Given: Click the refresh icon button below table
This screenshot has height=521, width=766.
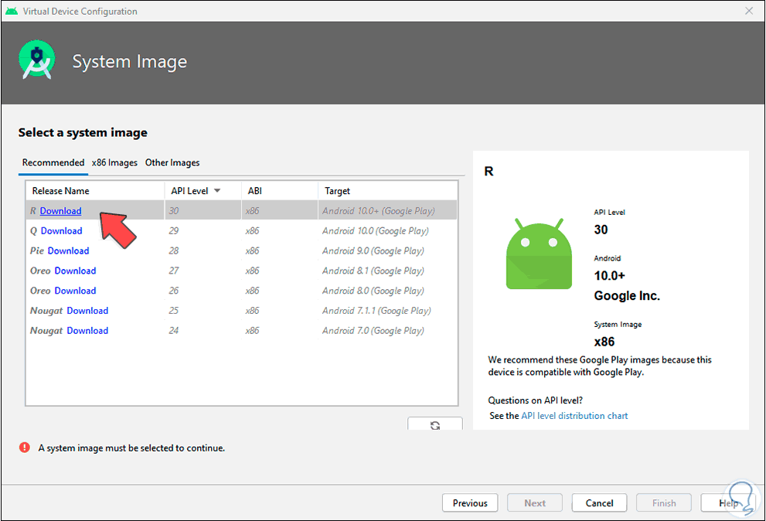Looking at the screenshot, I should (x=435, y=424).
